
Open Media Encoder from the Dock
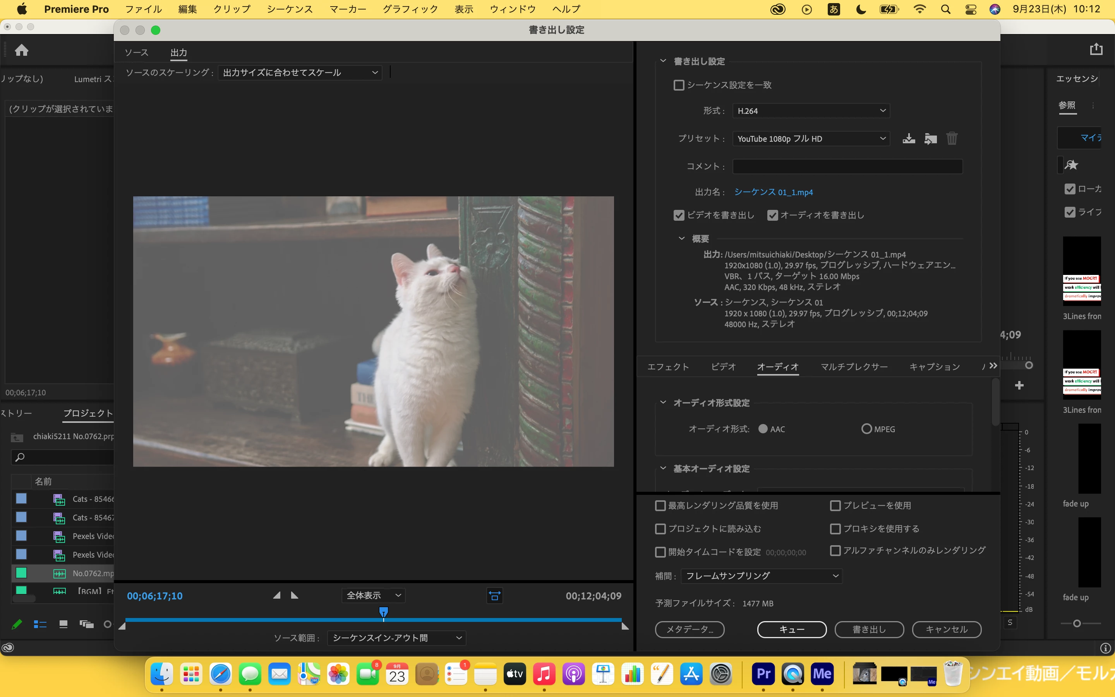pos(822,674)
